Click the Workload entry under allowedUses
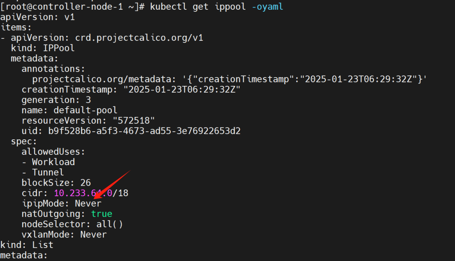 click(x=54, y=162)
